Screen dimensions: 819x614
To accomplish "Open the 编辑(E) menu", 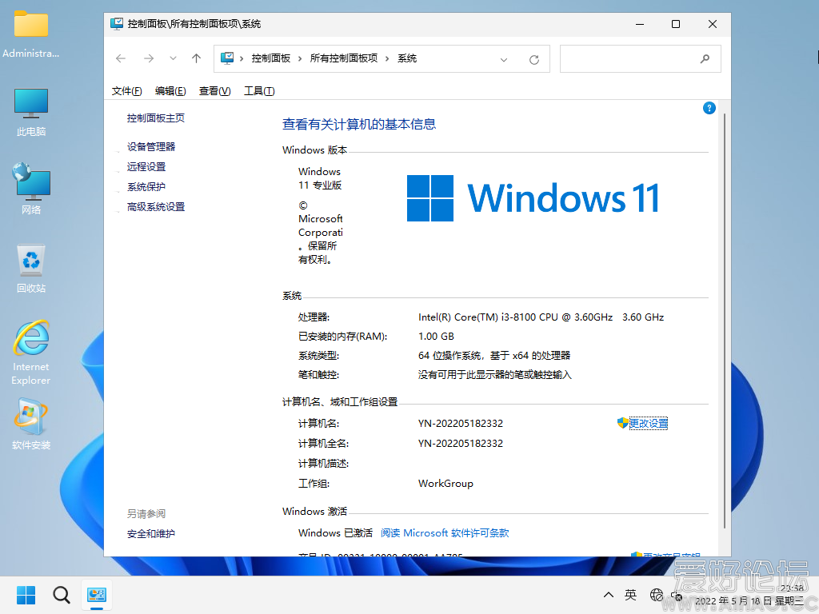I will (170, 91).
